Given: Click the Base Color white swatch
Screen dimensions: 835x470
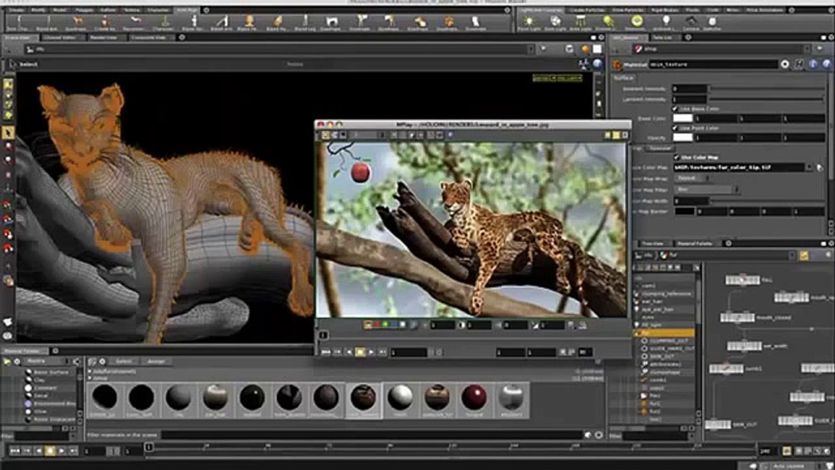Looking at the screenshot, I should tap(682, 118).
